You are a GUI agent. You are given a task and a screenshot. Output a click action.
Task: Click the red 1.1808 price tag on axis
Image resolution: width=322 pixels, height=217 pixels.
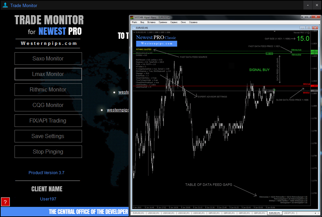[314, 86]
